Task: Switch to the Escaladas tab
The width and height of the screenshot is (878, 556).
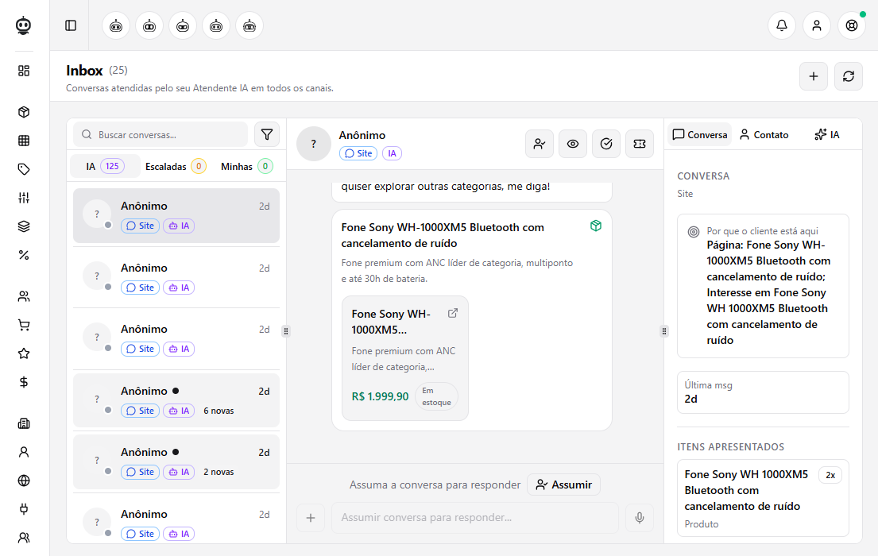Action: 176,166
